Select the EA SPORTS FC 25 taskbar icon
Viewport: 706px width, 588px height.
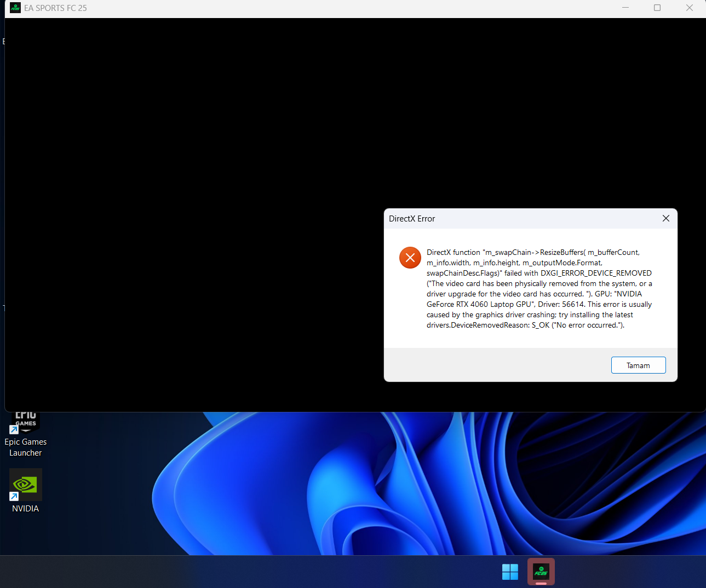pyautogui.click(x=541, y=572)
